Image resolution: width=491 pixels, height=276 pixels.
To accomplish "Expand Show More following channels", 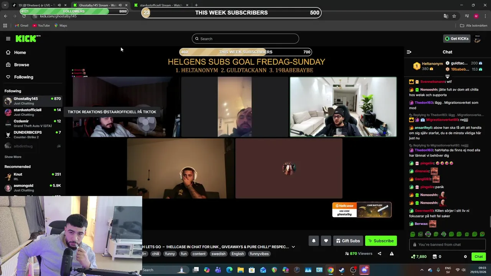I will tap(13, 157).
